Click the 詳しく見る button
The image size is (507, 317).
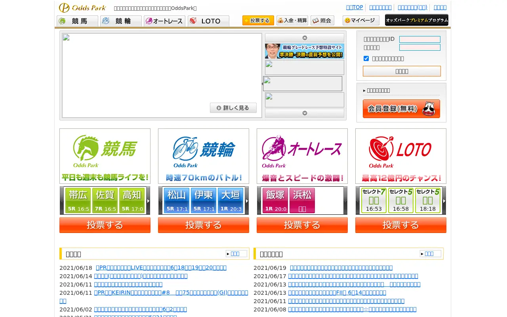233,108
